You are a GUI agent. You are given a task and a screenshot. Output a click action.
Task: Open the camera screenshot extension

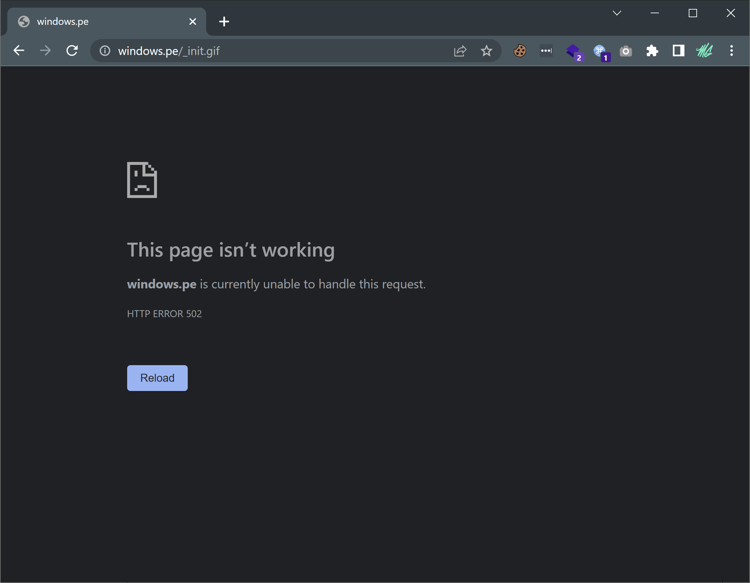point(626,51)
